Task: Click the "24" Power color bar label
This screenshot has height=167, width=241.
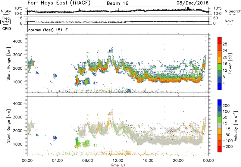Action: (225, 51)
